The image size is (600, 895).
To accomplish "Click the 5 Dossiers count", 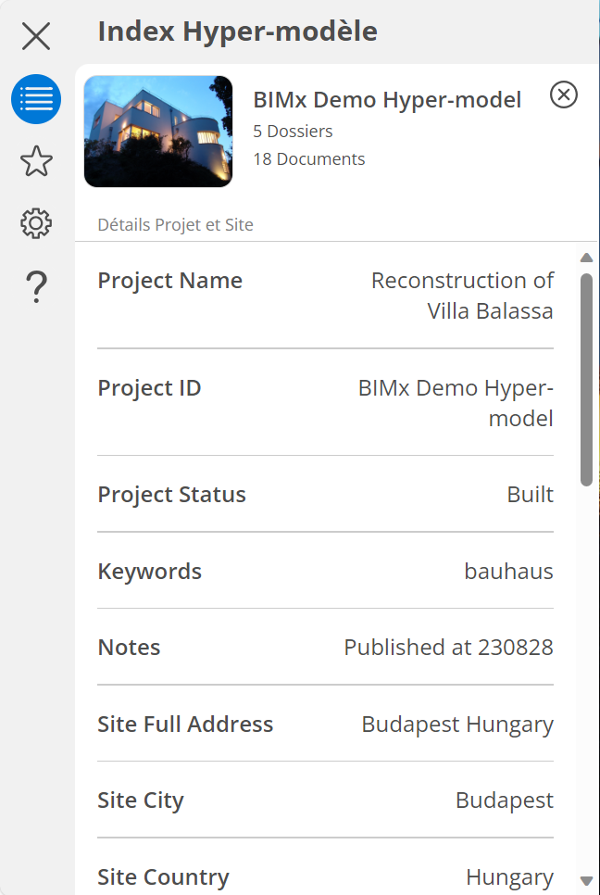I will (293, 131).
